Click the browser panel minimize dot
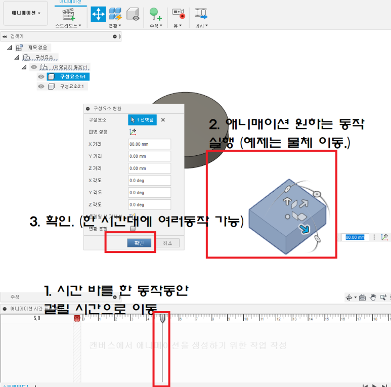 coord(115,36)
